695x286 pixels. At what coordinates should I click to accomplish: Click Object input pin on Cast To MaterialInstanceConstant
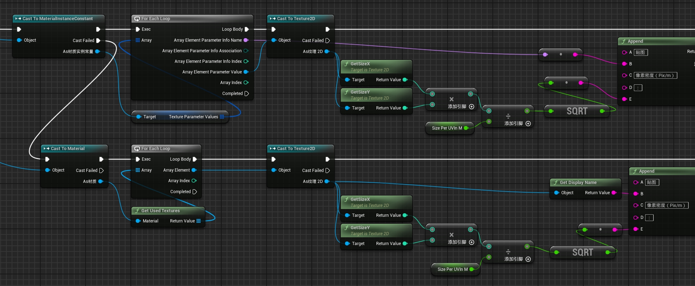[x=19, y=40]
